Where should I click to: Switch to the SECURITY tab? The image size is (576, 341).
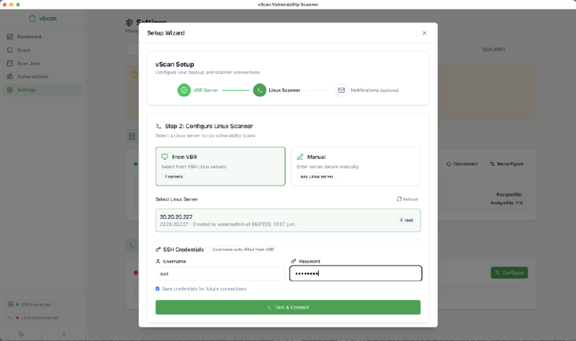[494, 50]
